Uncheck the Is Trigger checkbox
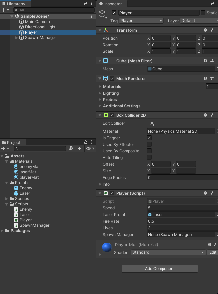This screenshot has height=294, width=218. click(x=149, y=138)
